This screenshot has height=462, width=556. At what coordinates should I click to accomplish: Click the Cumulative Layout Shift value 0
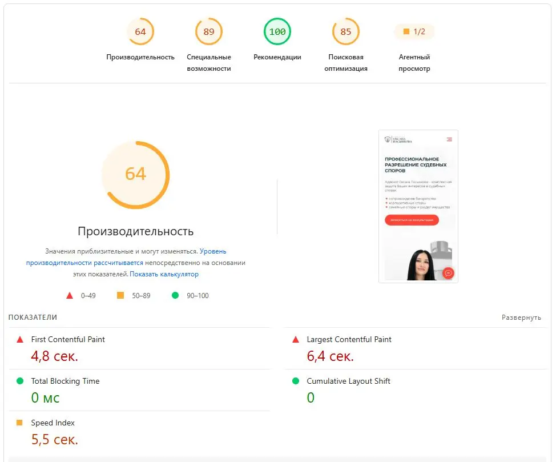pyautogui.click(x=311, y=398)
